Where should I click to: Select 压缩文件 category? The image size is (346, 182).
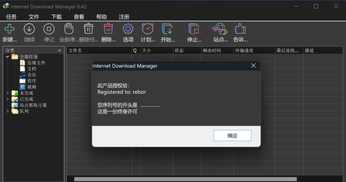[x=36, y=63]
